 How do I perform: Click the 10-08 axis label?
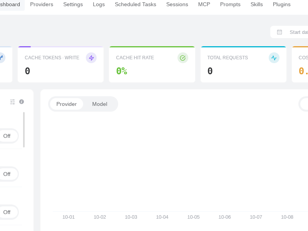287,217
